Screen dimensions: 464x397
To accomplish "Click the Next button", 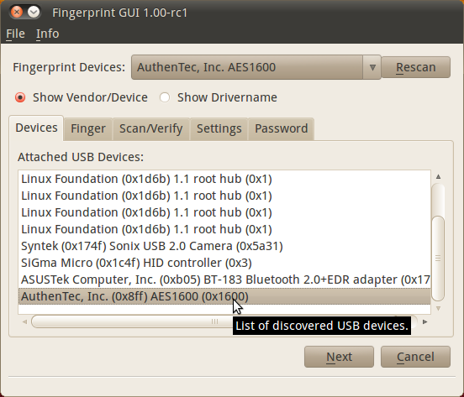I will coord(339,357).
